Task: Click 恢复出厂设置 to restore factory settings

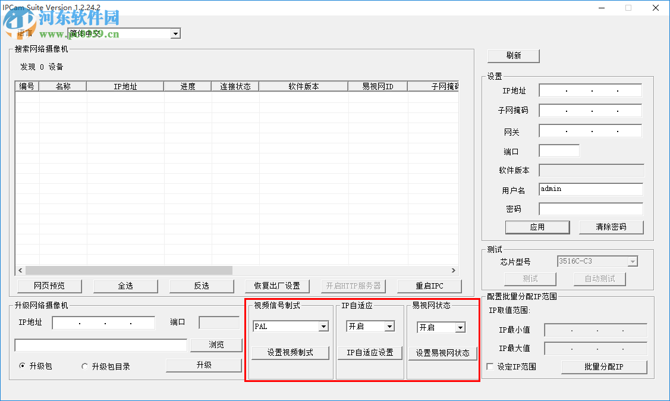Action: [x=277, y=286]
